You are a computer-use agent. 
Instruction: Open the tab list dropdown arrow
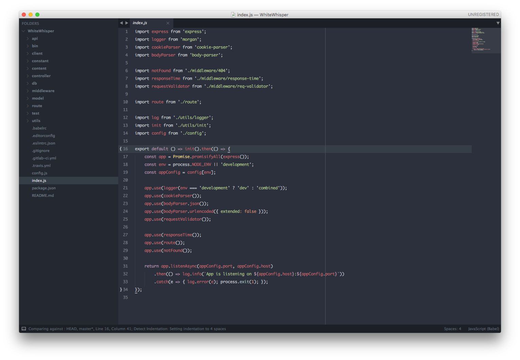tap(498, 23)
